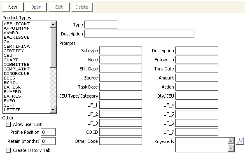Click the Open button
This screenshot has width=245, height=154.
pos(36,7)
